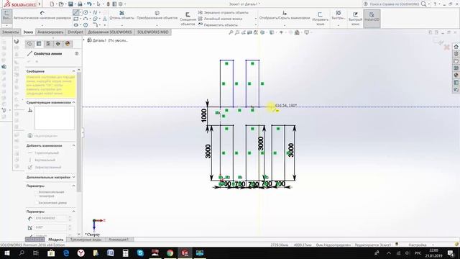
Task: Print icon in quick access bar
Action: [x=80, y=4]
